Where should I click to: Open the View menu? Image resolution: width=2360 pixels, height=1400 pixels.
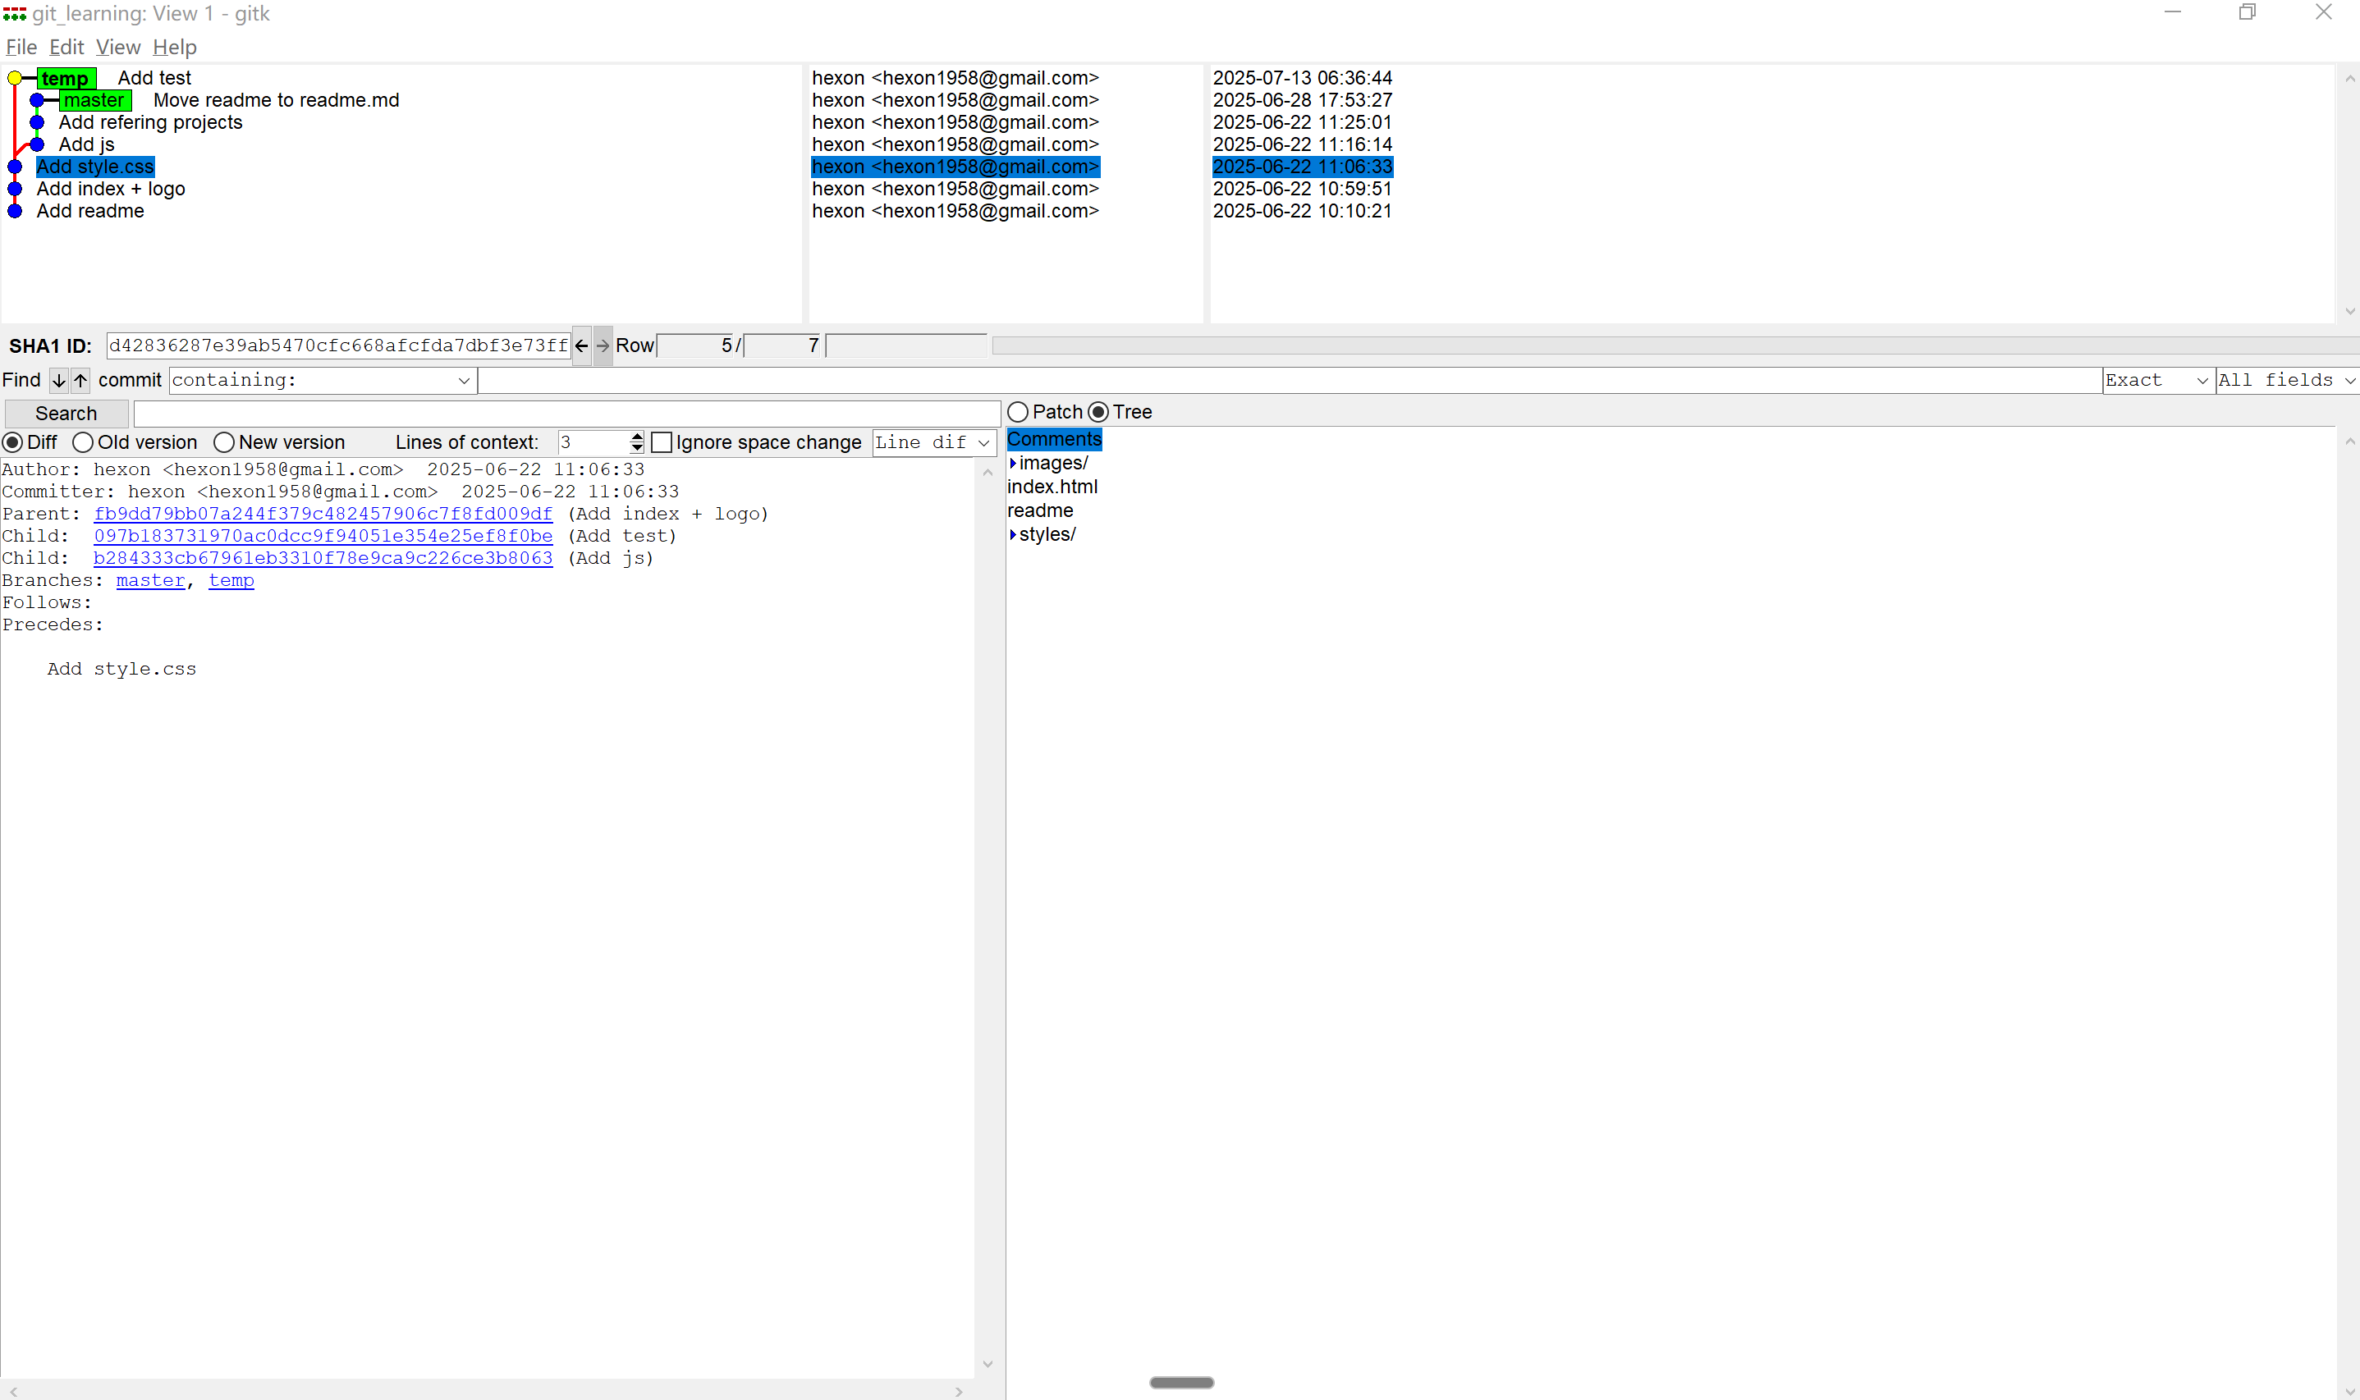[117, 47]
